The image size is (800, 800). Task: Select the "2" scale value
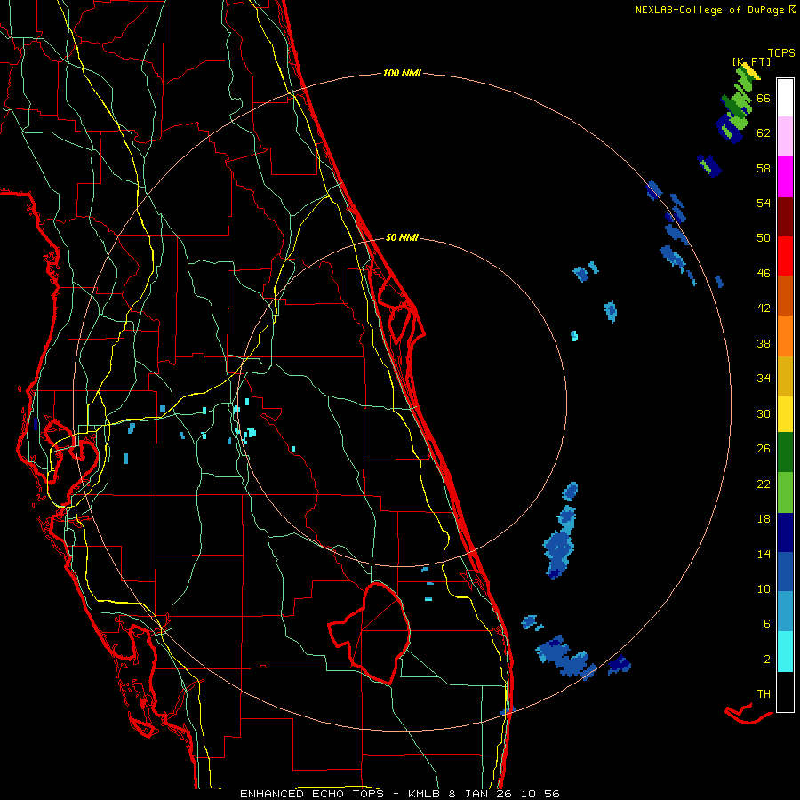click(767, 659)
